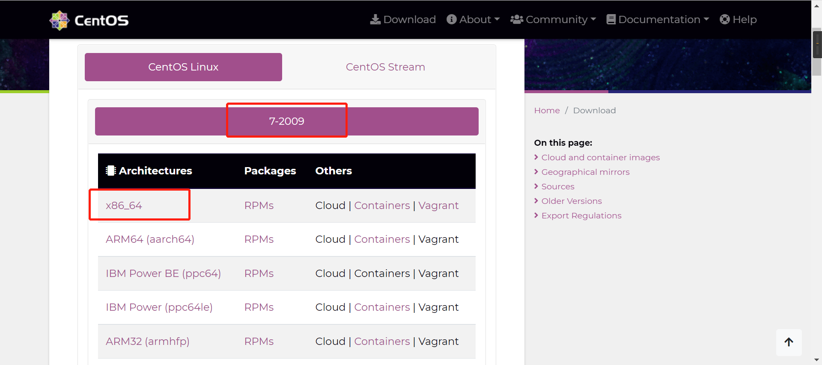
Task: Open RPMs link in ppc64le row
Action: coord(259,307)
